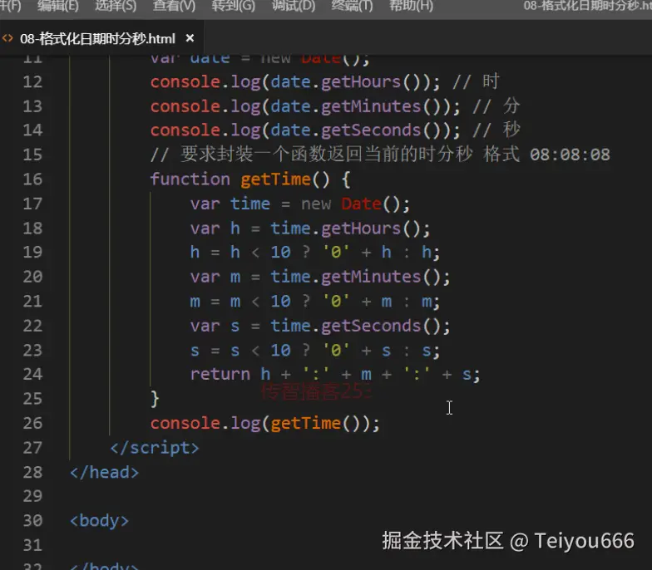652x570 pixels.
Task: Click getMinutes on line 13
Action: point(371,106)
